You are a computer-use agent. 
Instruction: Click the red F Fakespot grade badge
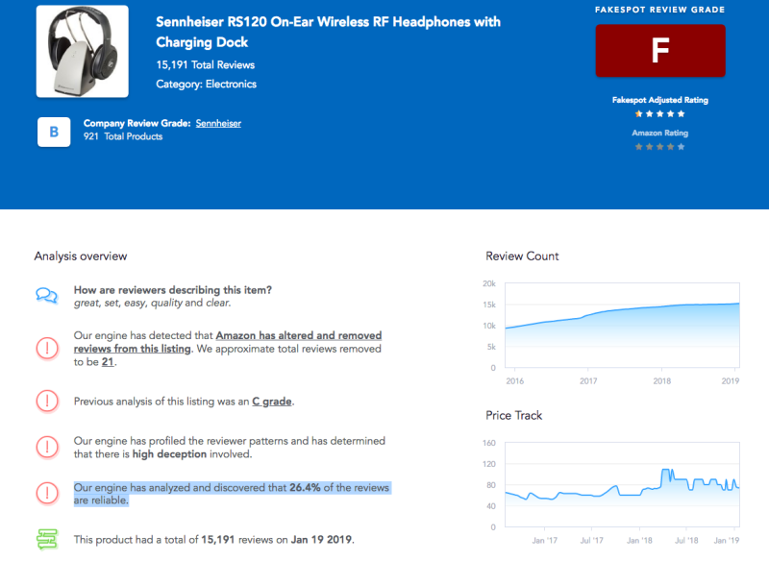coord(659,51)
